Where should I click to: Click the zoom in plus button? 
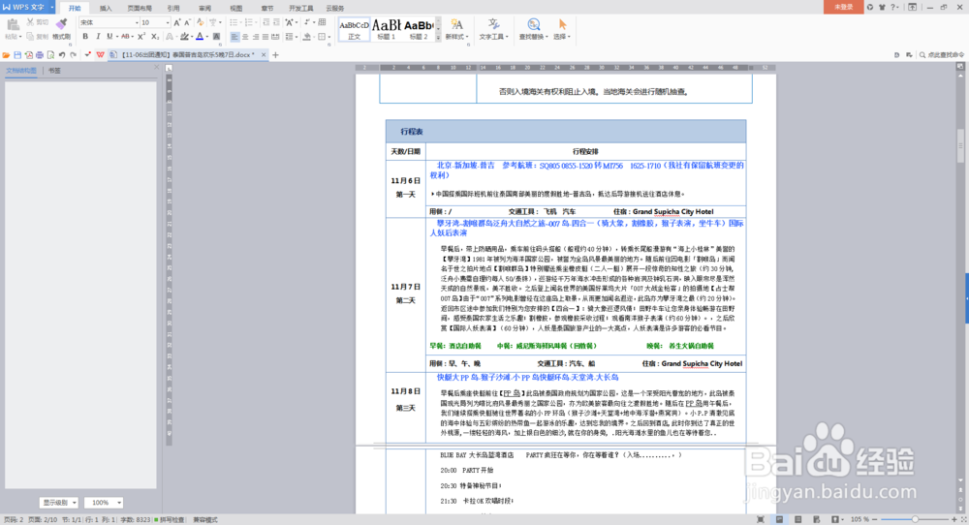(954, 519)
